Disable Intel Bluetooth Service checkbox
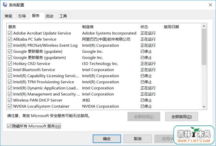The width and height of the screenshot is (216, 146). tap(10, 70)
